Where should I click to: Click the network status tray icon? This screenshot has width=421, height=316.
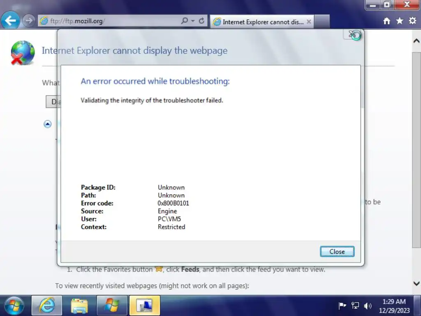pos(355,306)
